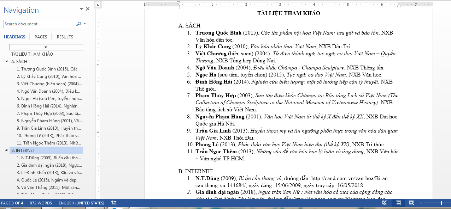Select '5. Ngọc Hà (sưu tầm...' in Navigation

coord(49,99)
